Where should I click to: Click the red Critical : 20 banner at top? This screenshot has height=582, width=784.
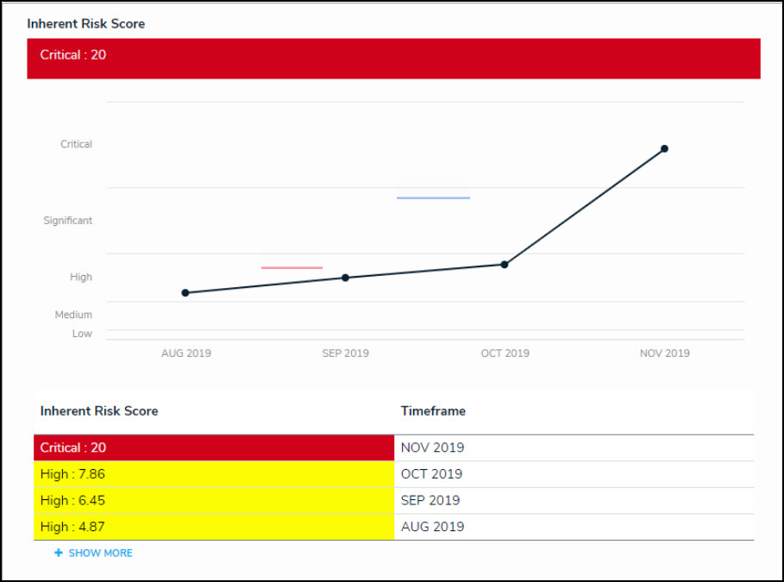393,59
